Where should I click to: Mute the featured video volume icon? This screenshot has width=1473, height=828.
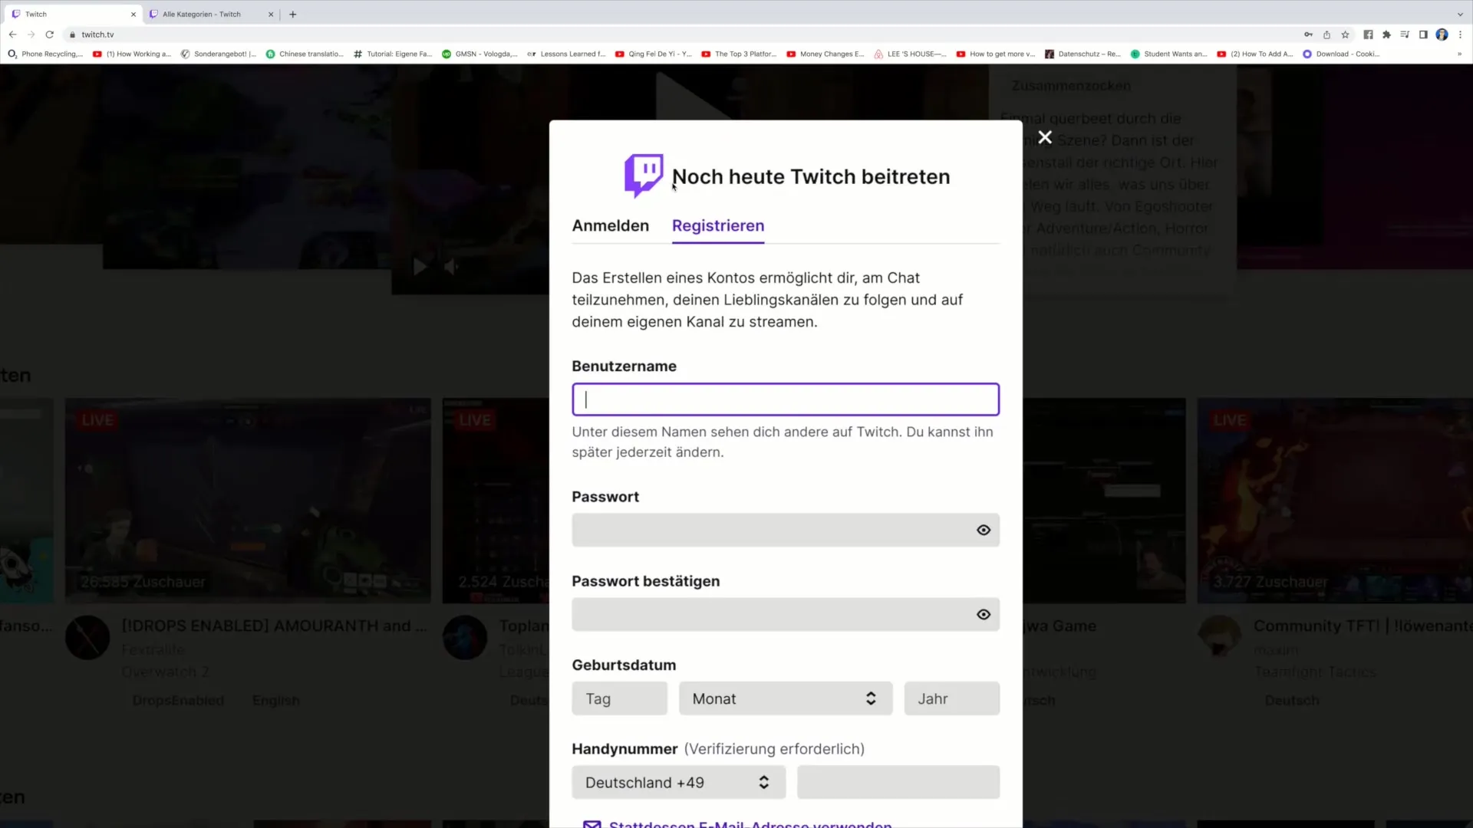(451, 267)
